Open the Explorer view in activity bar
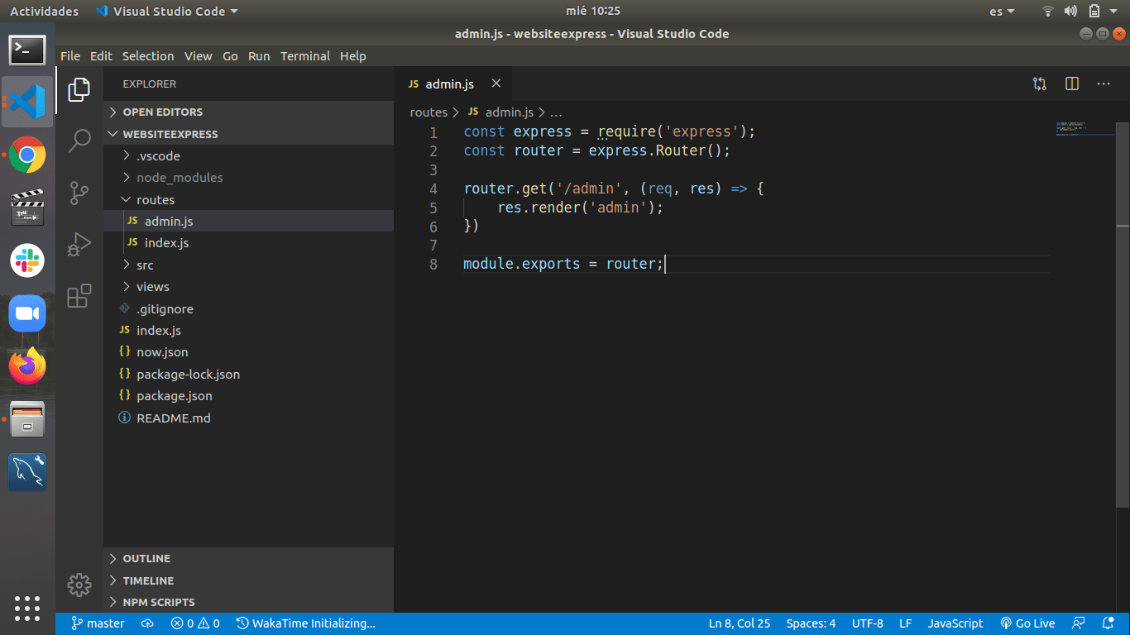Viewport: 1130px width, 635px height. [79, 89]
